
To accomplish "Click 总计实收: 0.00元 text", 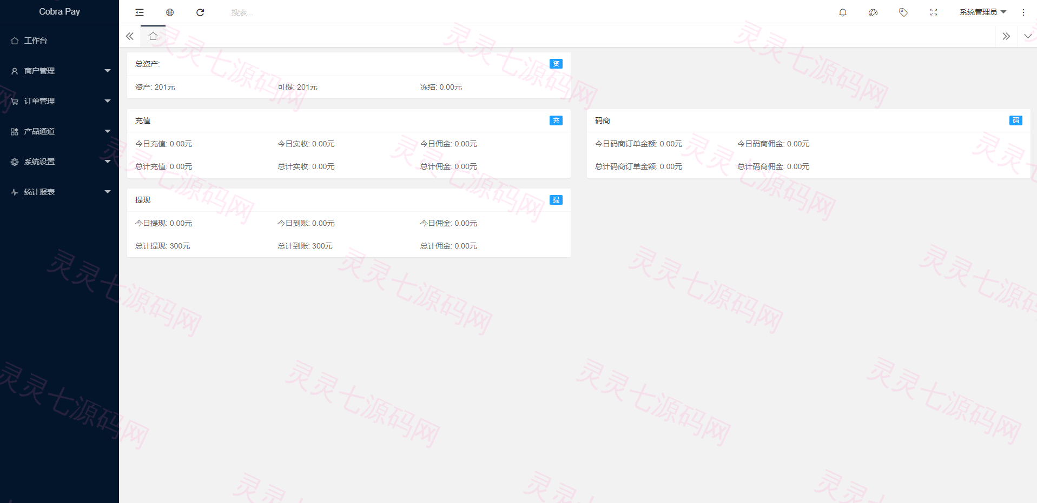I will coord(306,166).
